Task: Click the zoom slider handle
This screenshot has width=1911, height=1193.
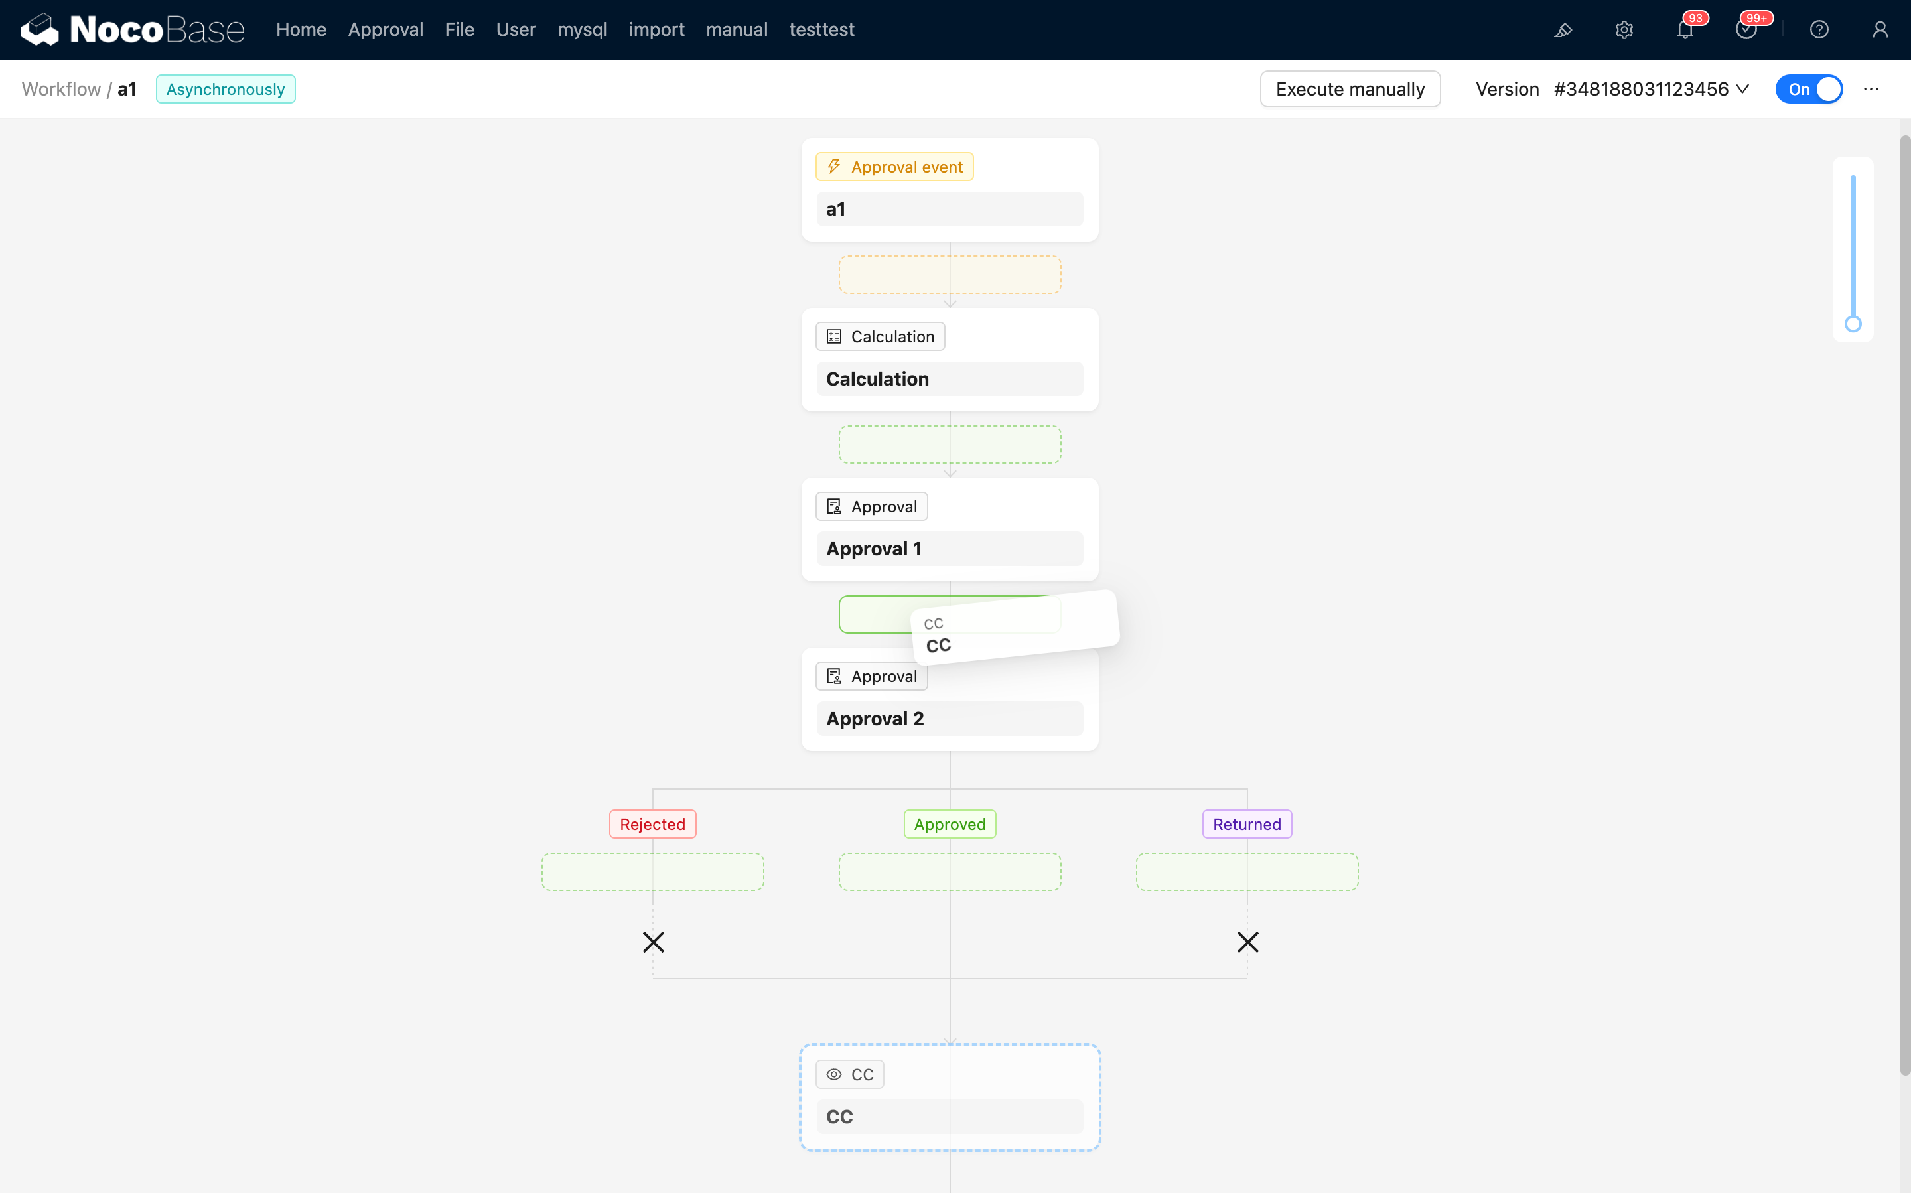Action: click(x=1853, y=324)
